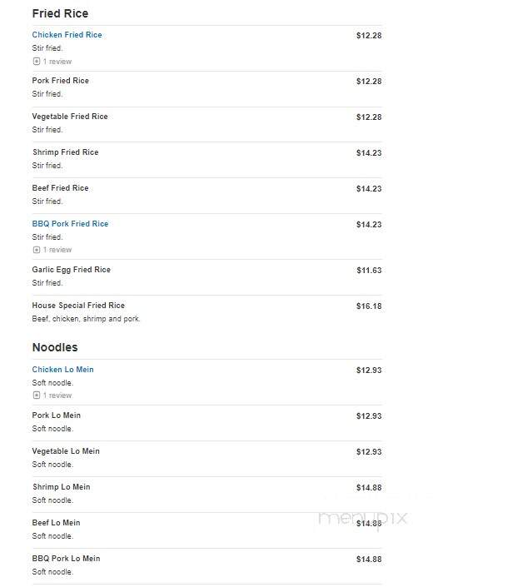Click the $16.18 House Special price
Screen dimensions: 512x587
point(369,306)
